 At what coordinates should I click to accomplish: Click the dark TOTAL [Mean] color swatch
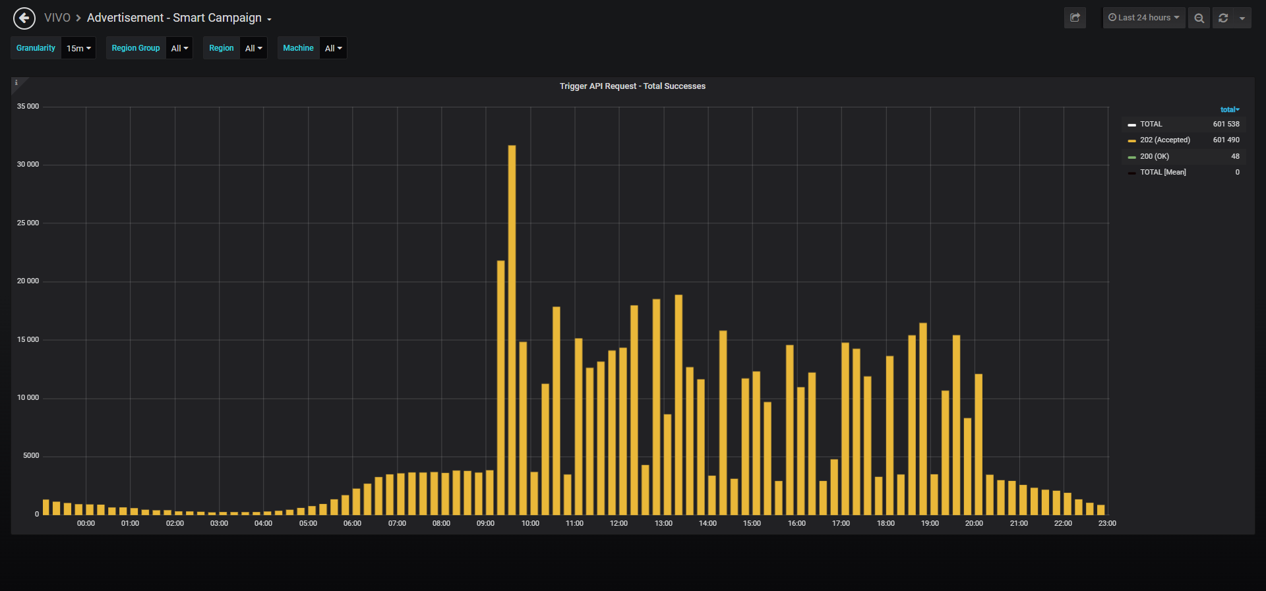(x=1131, y=173)
